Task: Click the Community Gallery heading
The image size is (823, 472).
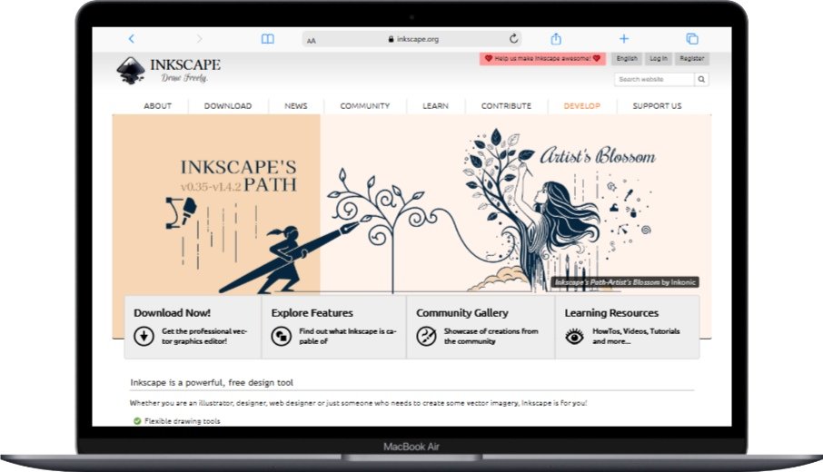Action: (x=461, y=313)
